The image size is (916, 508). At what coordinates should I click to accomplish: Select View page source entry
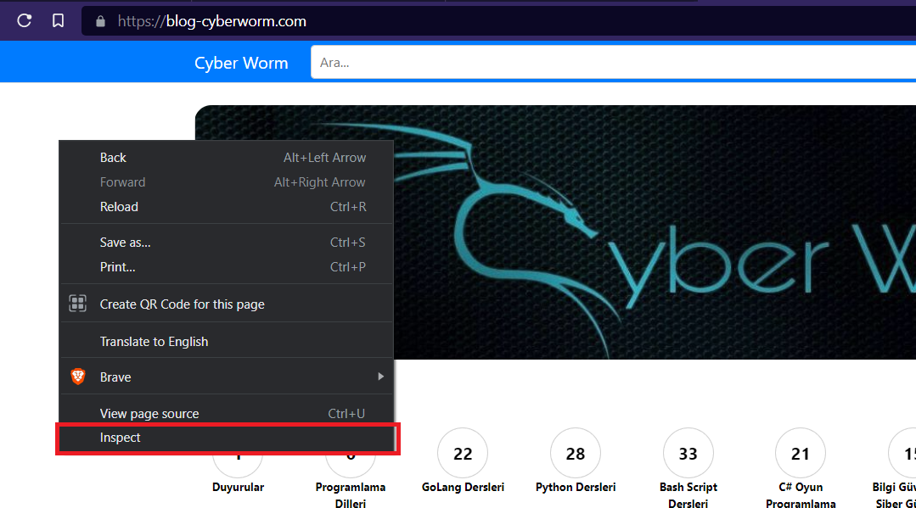(x=149, y=414)
